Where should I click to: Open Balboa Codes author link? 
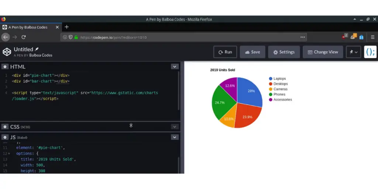[41, 55]
